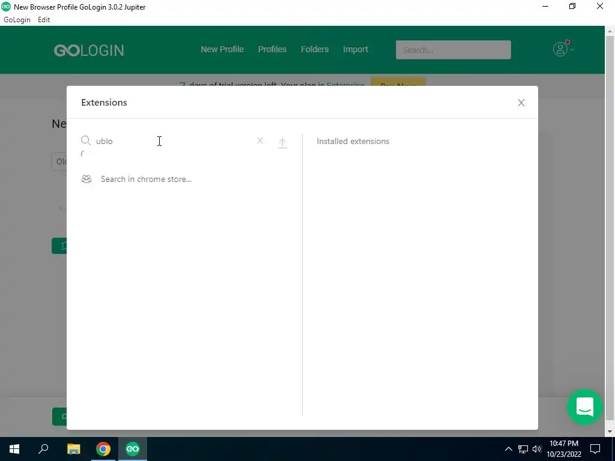Launch Chrome from the taskbar
This screenshot has width=615, height=461.
103,449
